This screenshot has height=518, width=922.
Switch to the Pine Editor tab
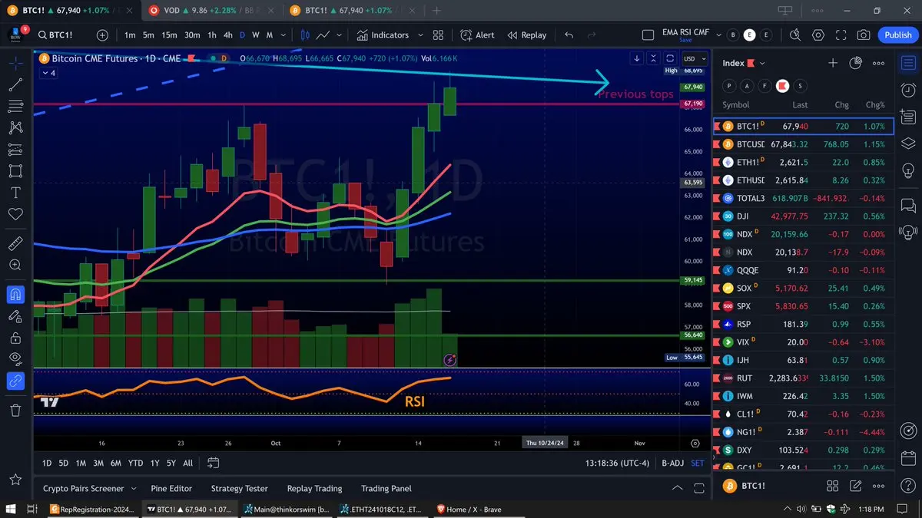[171, 488]
